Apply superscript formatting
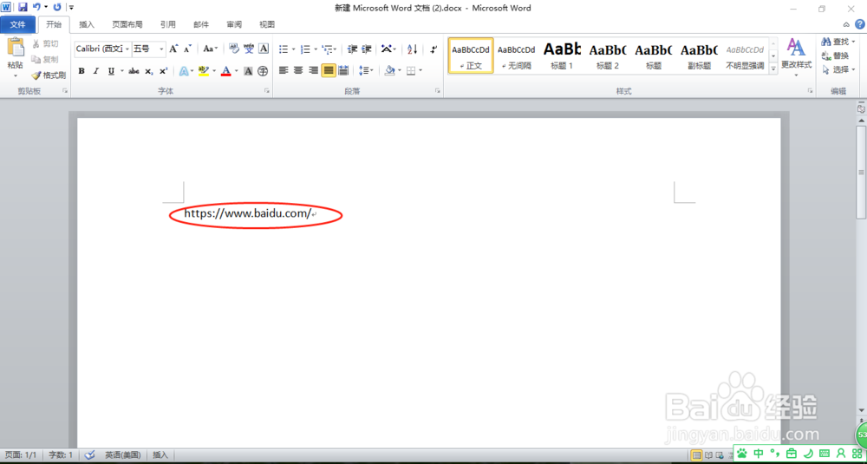Screen dimensions: 867x464 (x=163, y=71)
